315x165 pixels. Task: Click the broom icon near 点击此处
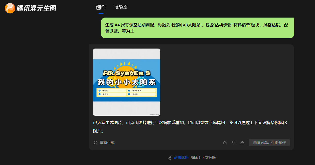point(169,157)
